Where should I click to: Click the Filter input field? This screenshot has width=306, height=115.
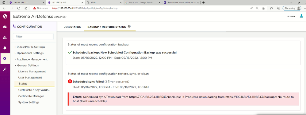click(x=33, y=37)
